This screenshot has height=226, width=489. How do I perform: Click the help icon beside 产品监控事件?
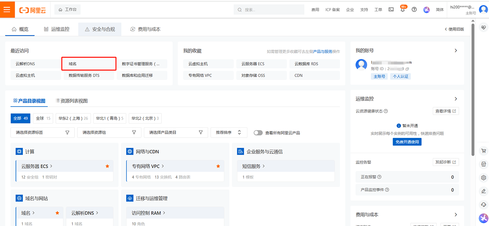pos(387,190)
